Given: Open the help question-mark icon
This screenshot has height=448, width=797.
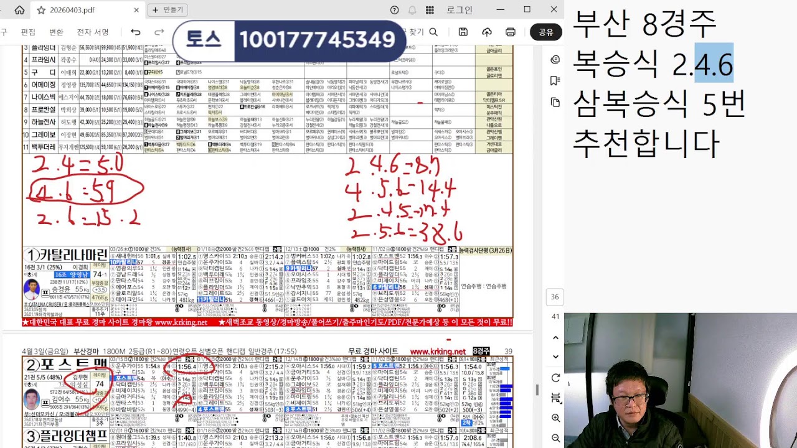Looking at the screenshot, I should pos(394,10).
